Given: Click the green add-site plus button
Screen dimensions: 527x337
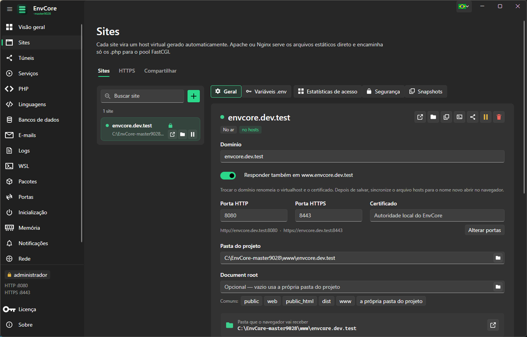Looking at the screenshot, I should (x=194, y=96).
